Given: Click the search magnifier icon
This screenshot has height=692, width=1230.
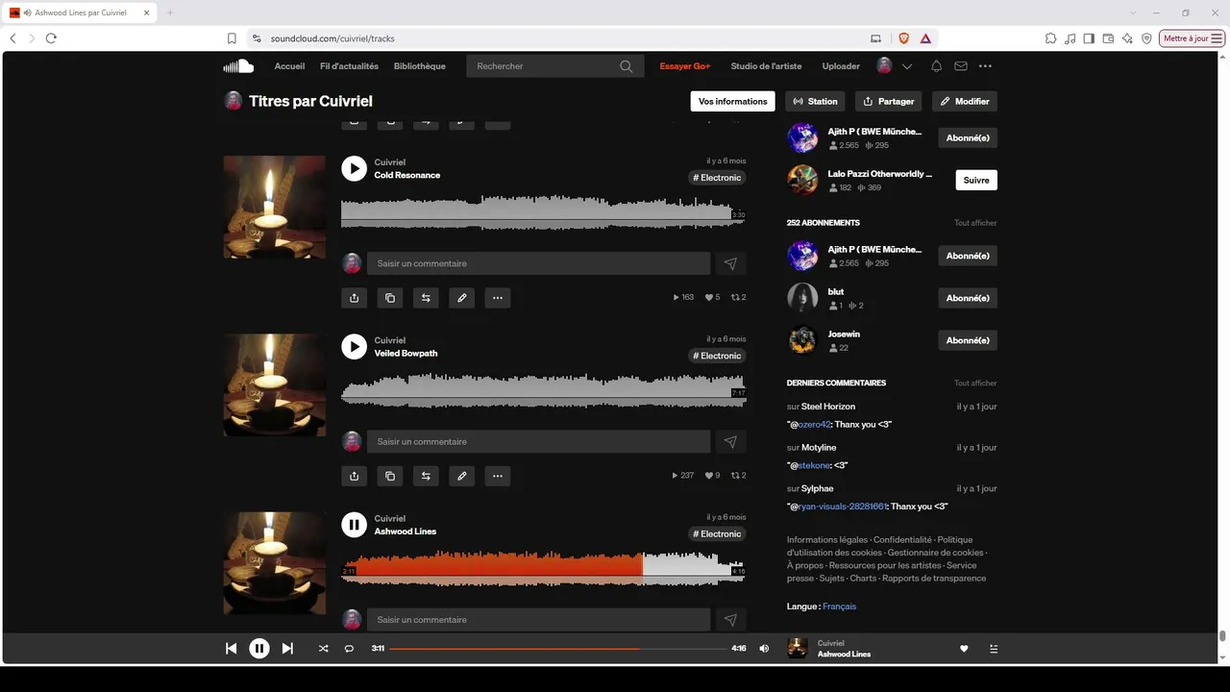Looking at the screenshot, I should (x=627, y=66).
